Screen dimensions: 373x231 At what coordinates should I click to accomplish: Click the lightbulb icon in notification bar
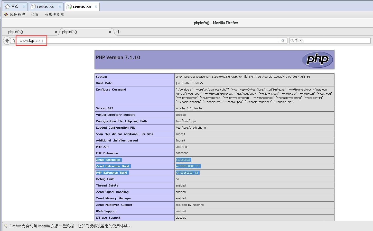tap(6, 226)
